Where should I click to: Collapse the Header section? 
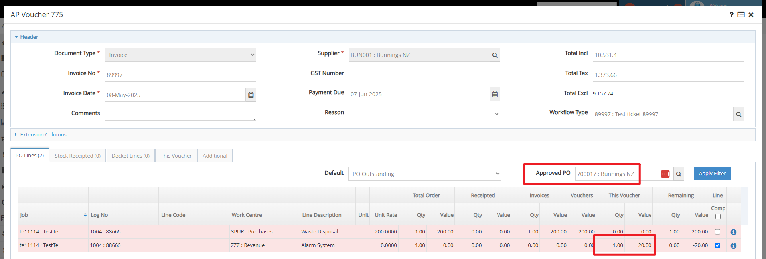pos(26,37)
